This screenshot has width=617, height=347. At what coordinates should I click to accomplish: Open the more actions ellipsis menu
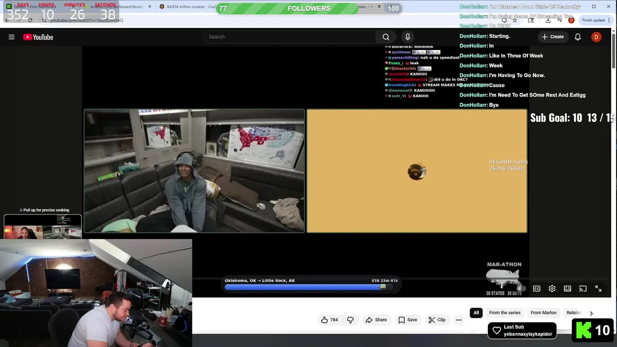click(459, 320)
